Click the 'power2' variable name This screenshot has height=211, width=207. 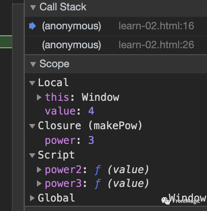click(x=63, y=170)
